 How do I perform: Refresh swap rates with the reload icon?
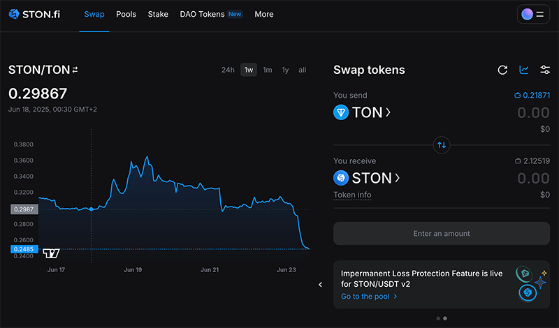tap(502, 70)
